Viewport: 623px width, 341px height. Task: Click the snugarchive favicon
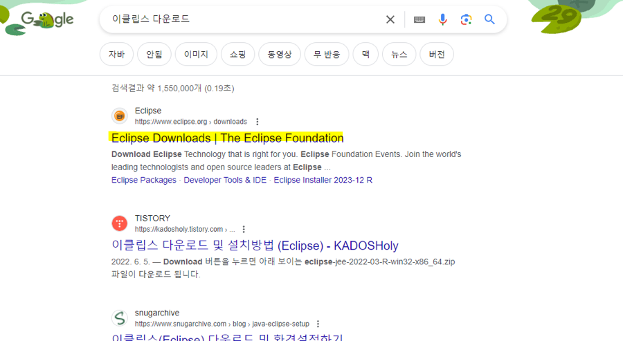120,318
